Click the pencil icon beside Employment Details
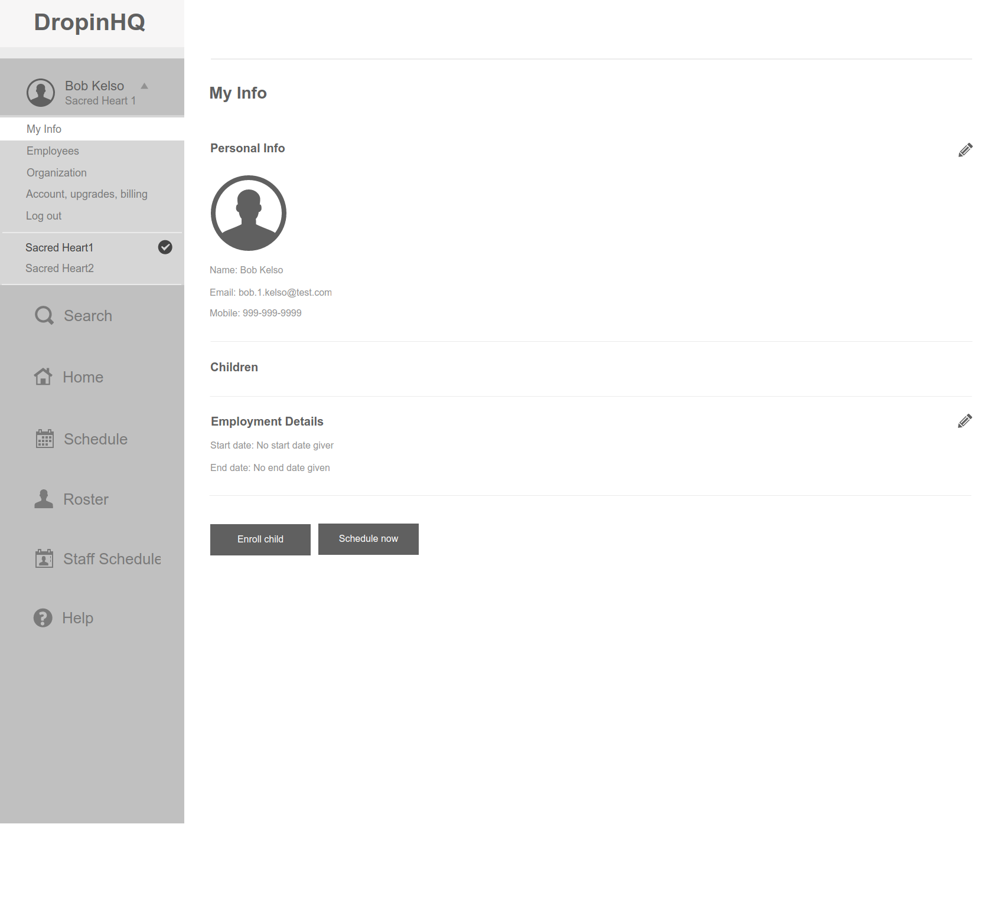994x909 pixels. tap(964, 421)
